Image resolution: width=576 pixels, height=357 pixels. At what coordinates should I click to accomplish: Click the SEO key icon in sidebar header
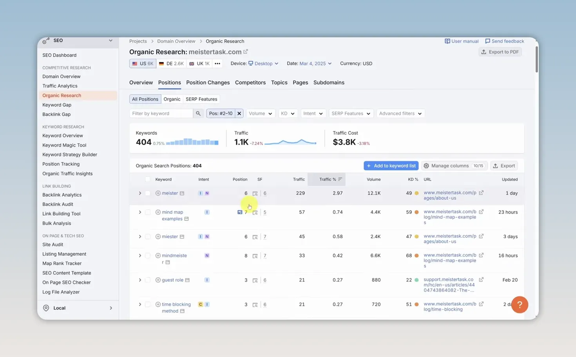click(x=46, y=40)
